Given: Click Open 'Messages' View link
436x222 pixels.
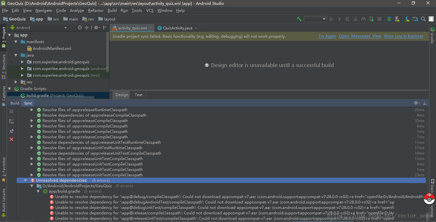Looking at the screenshot, I should coord(360,36).
